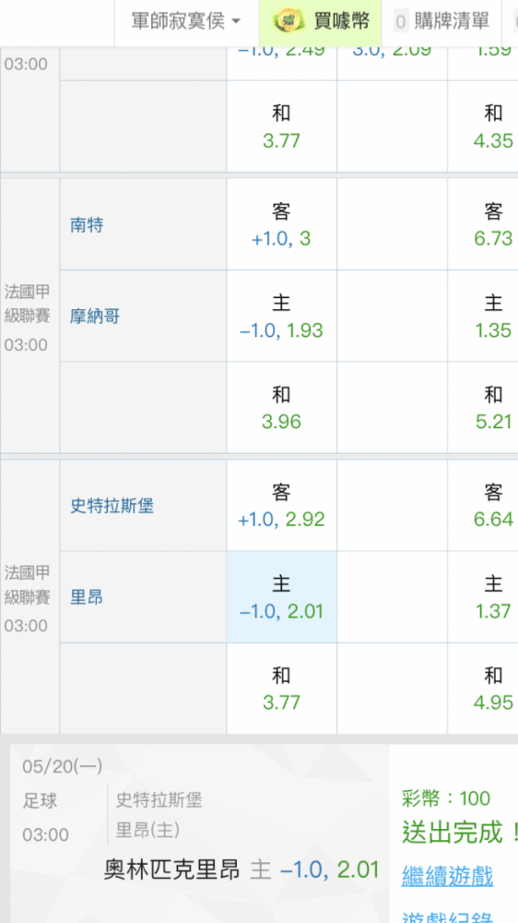Choose draw odds 3.77 for 里昂 match
Viewport: 518px width, 923px height.
coord(282,689)
